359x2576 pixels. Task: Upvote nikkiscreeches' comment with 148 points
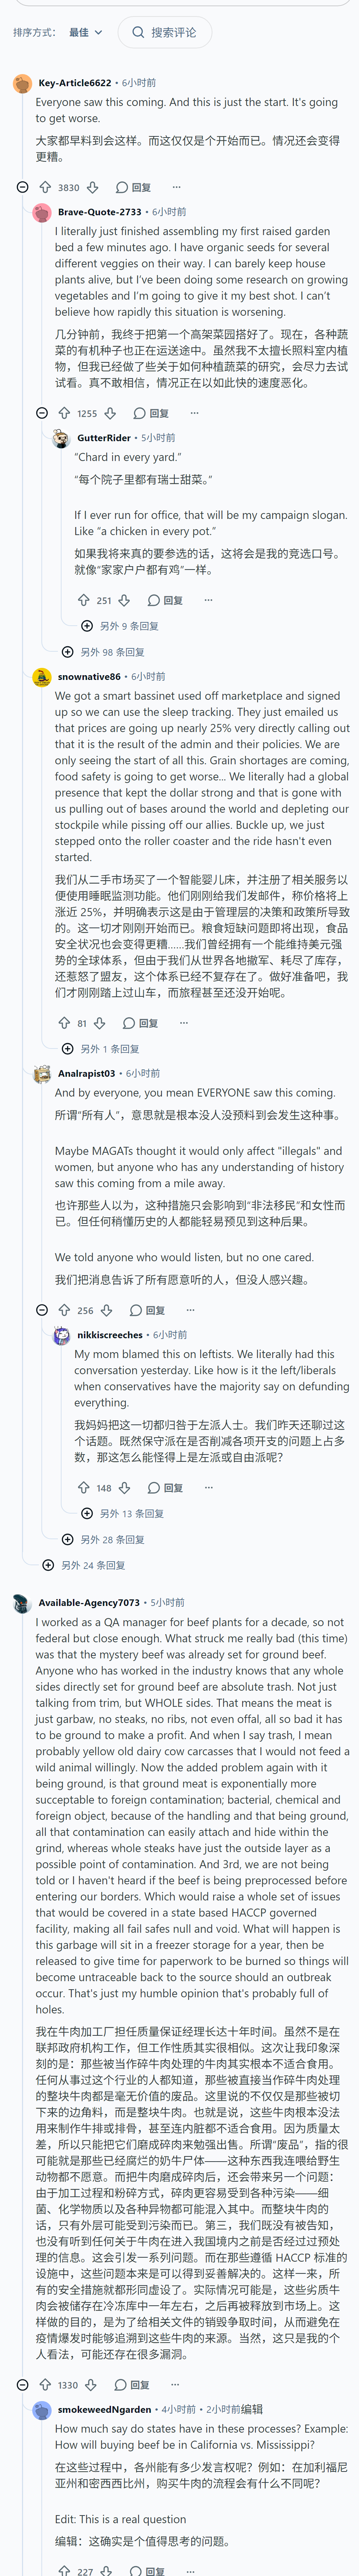[x=84, y=1488]
